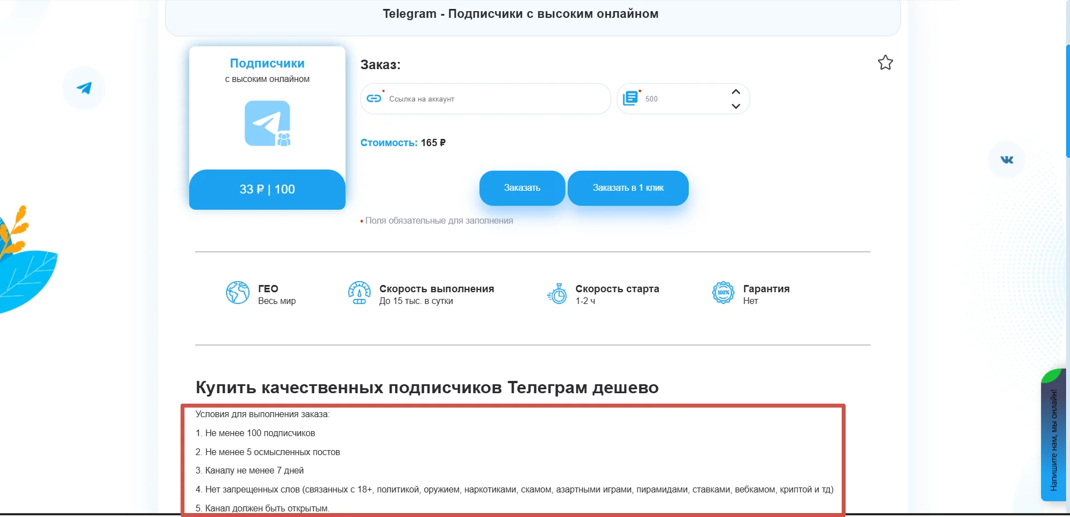The width and height of the screenshot is (1070, 517).
Task: Focus the 'Ссылка на аккаунт' input field
Action: coord(486,99)
